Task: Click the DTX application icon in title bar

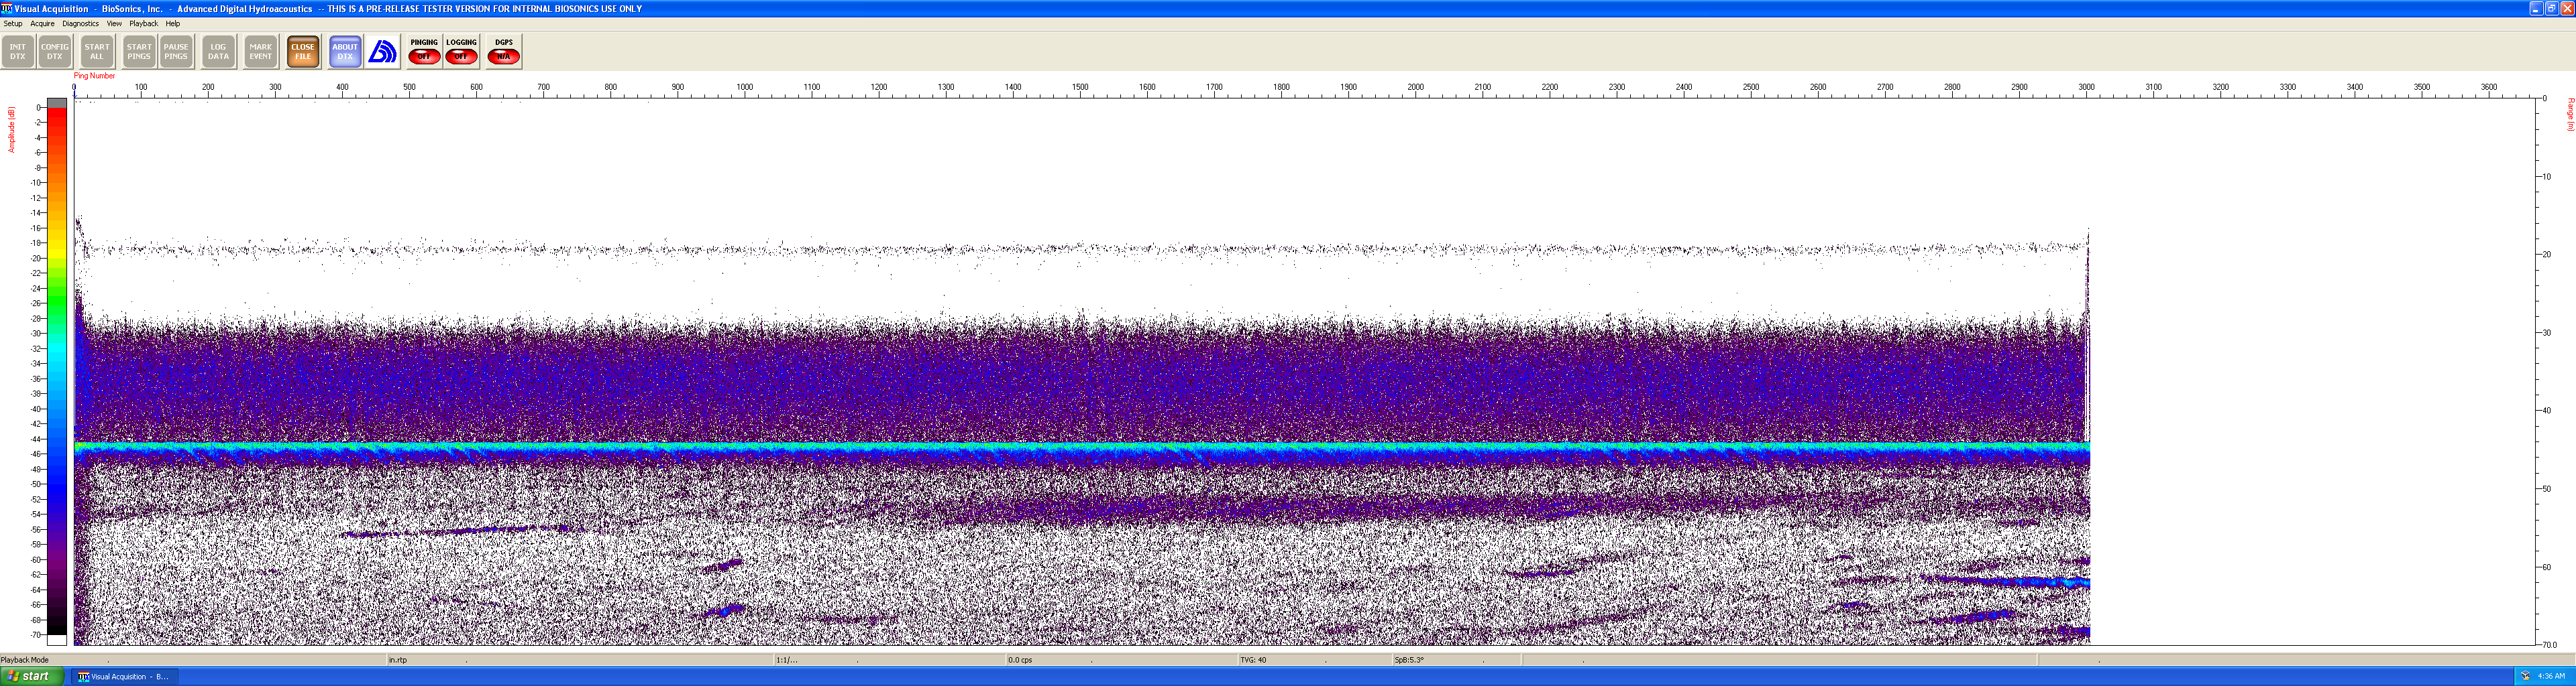Action: coord(7,8)
